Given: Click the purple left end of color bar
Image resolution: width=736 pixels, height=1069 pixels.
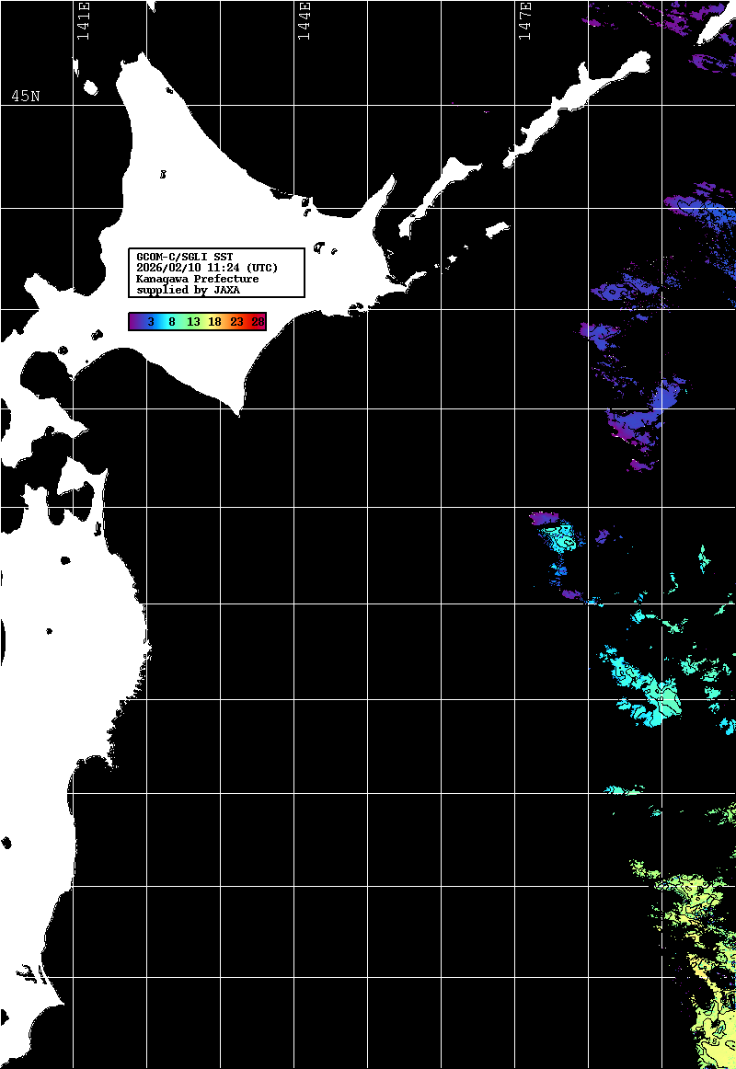Looking at the screenshot, I should pyautogui.click(x=134, y=322).
